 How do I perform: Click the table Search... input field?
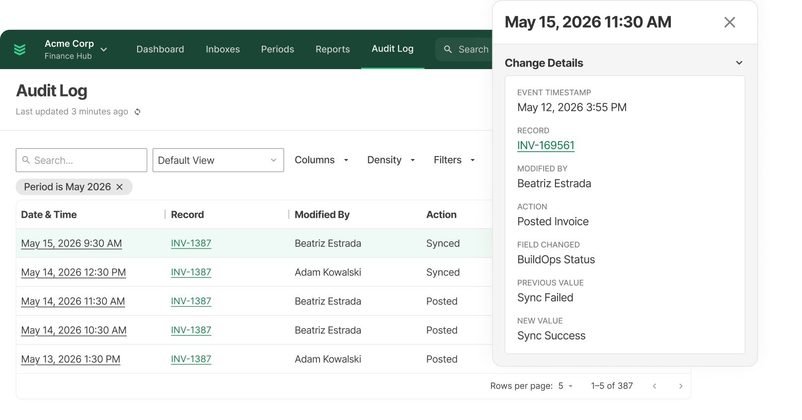[x=81, y=160]
